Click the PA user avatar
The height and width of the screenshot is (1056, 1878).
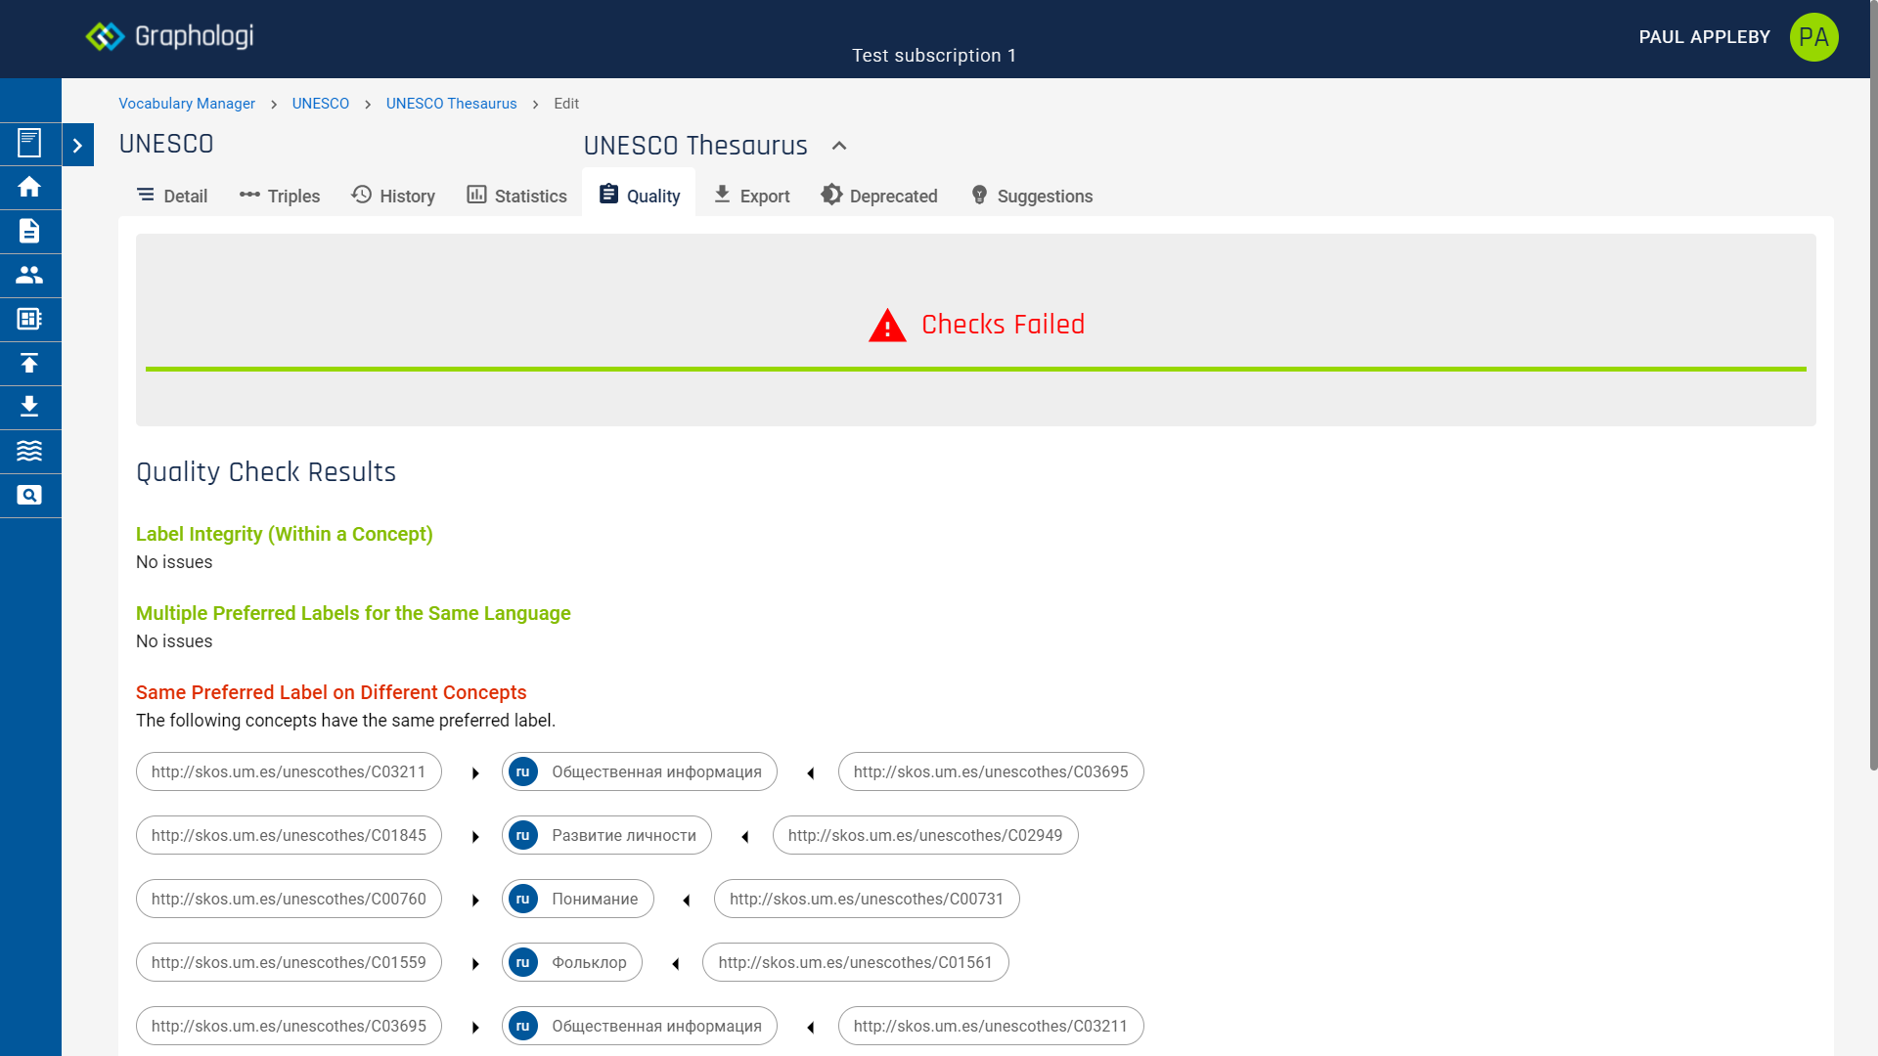pyautogui.click(x=1813, y=37)
